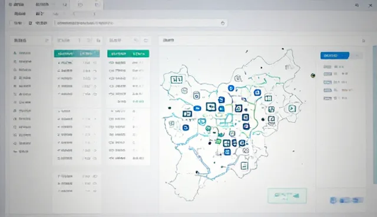Click the expand icon in the map panel header

(x=363, y=41)
